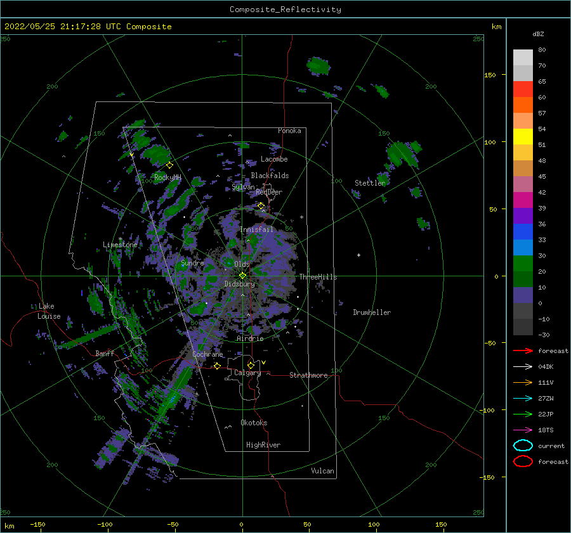
Task: Click the Sundre label
Action: (x=193, y=263)
